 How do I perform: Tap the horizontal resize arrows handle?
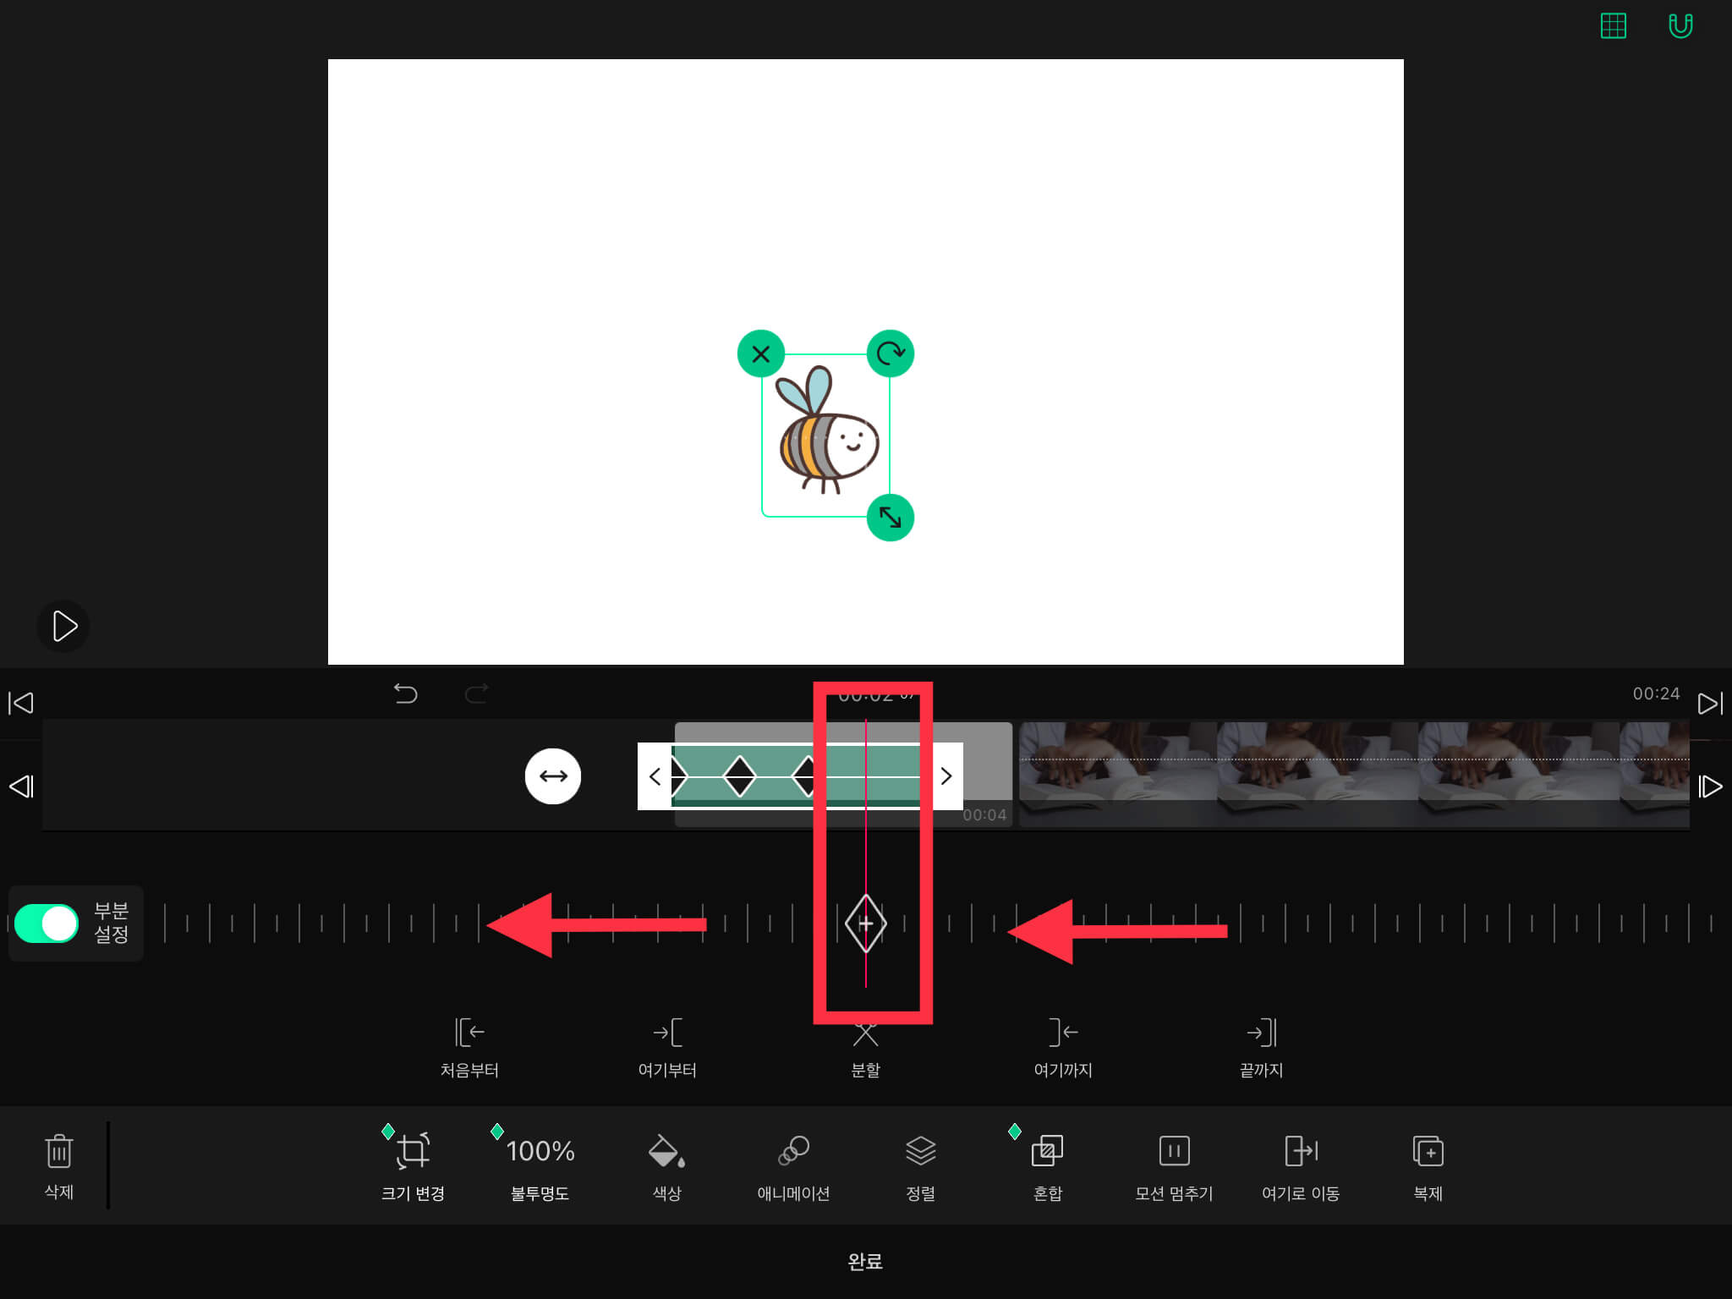553,776
